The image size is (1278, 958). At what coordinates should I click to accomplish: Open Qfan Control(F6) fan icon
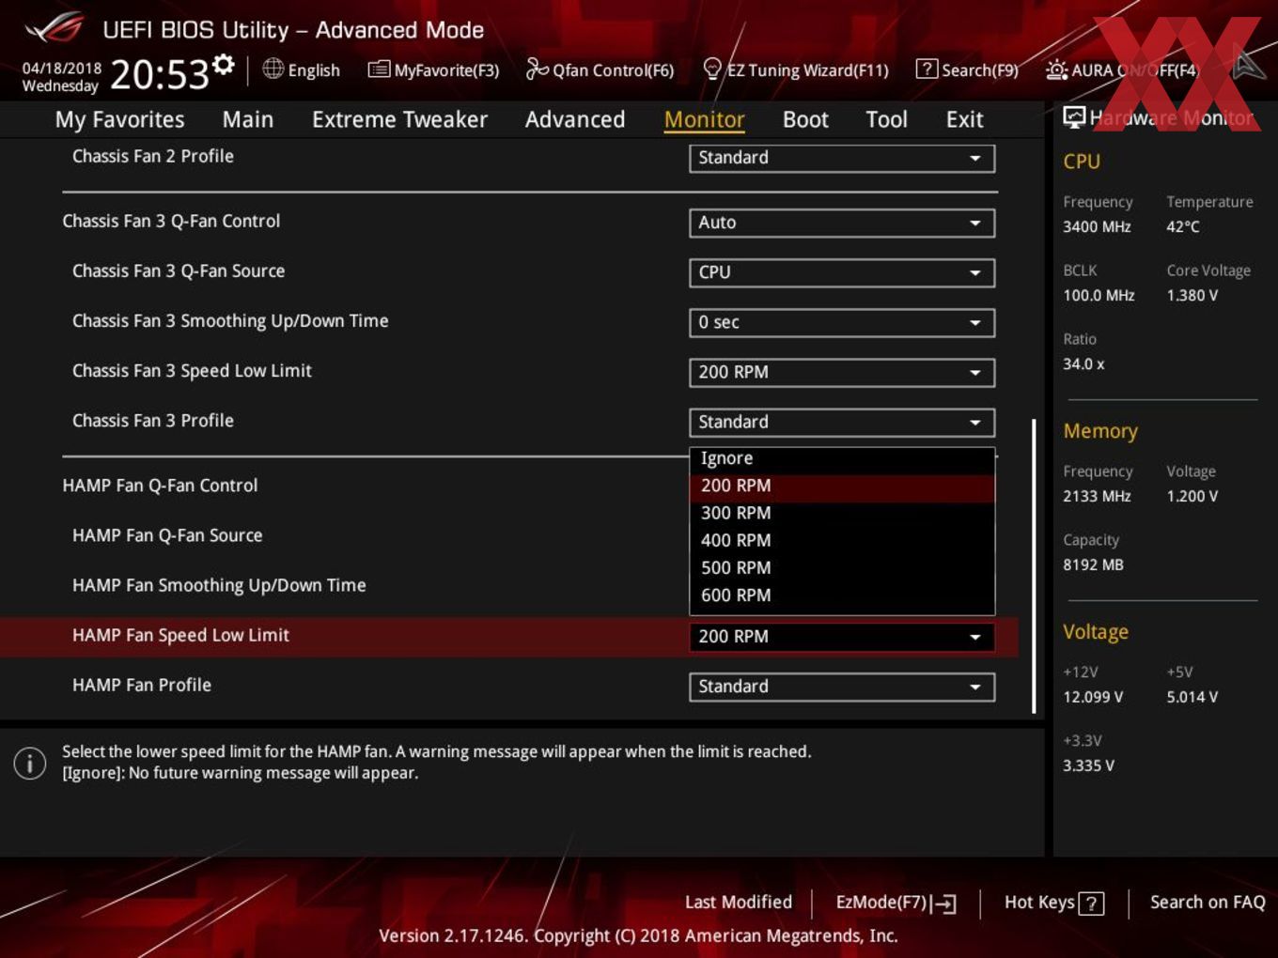pos(537,69)
